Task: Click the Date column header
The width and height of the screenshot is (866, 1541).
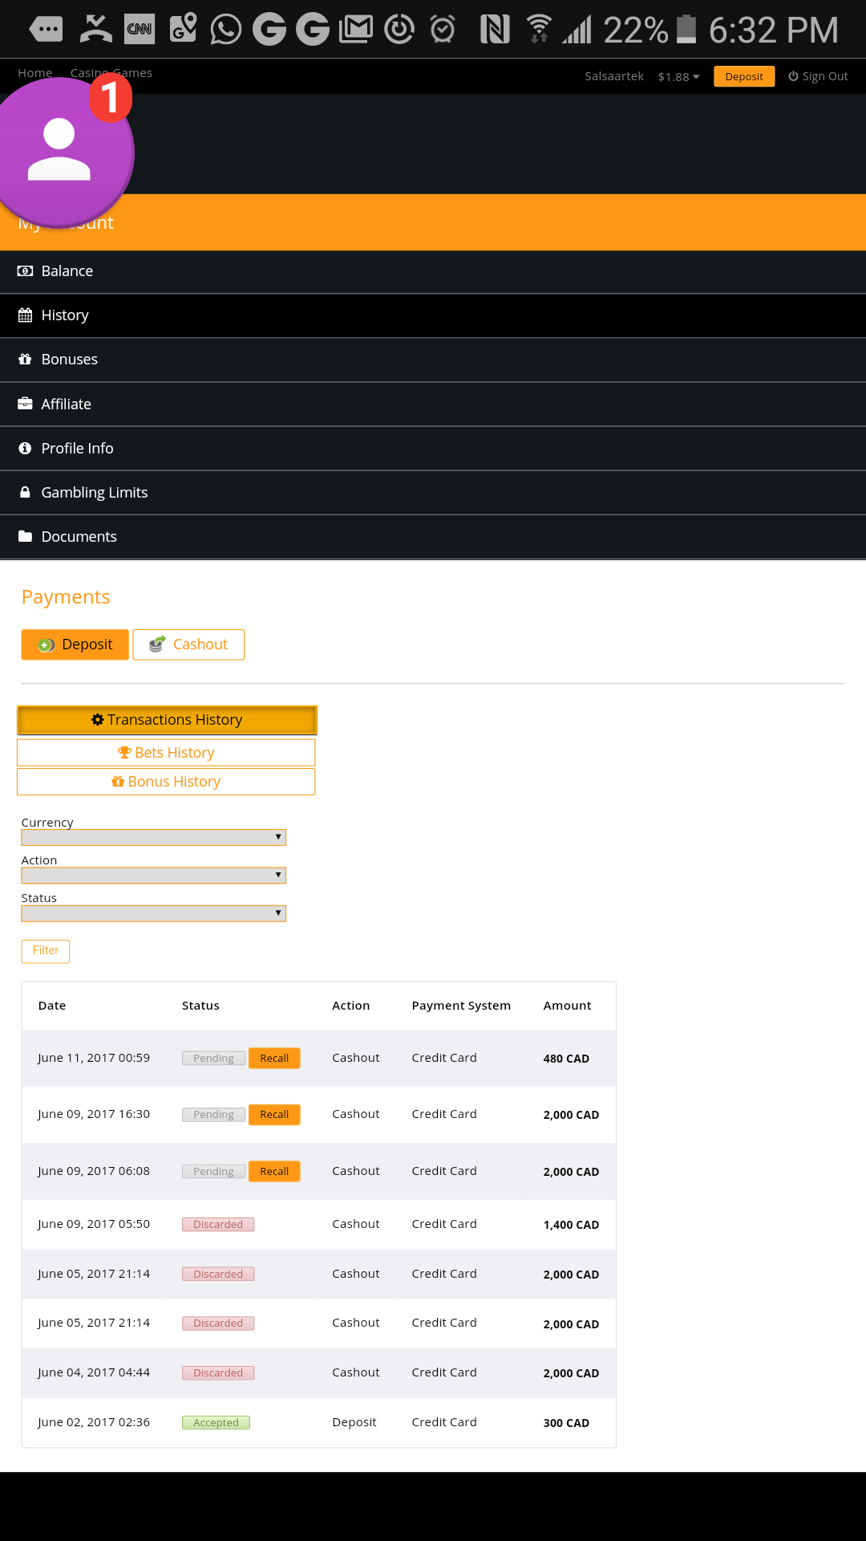Action: (x=52, y=1006)
